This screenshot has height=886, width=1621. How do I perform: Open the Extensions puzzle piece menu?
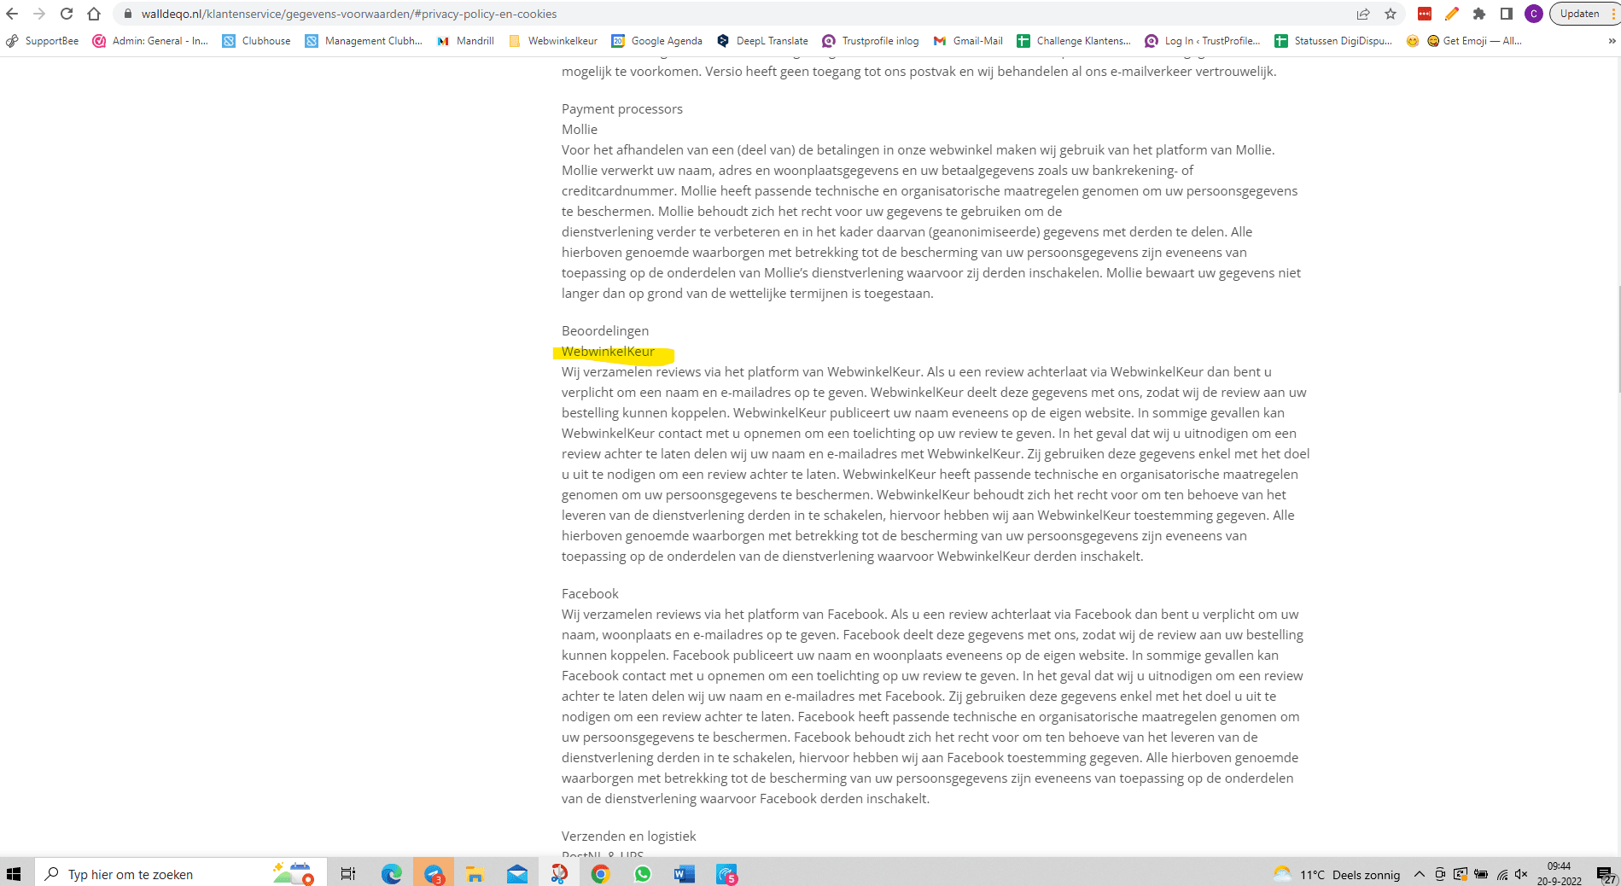(x=1479, y=14)
